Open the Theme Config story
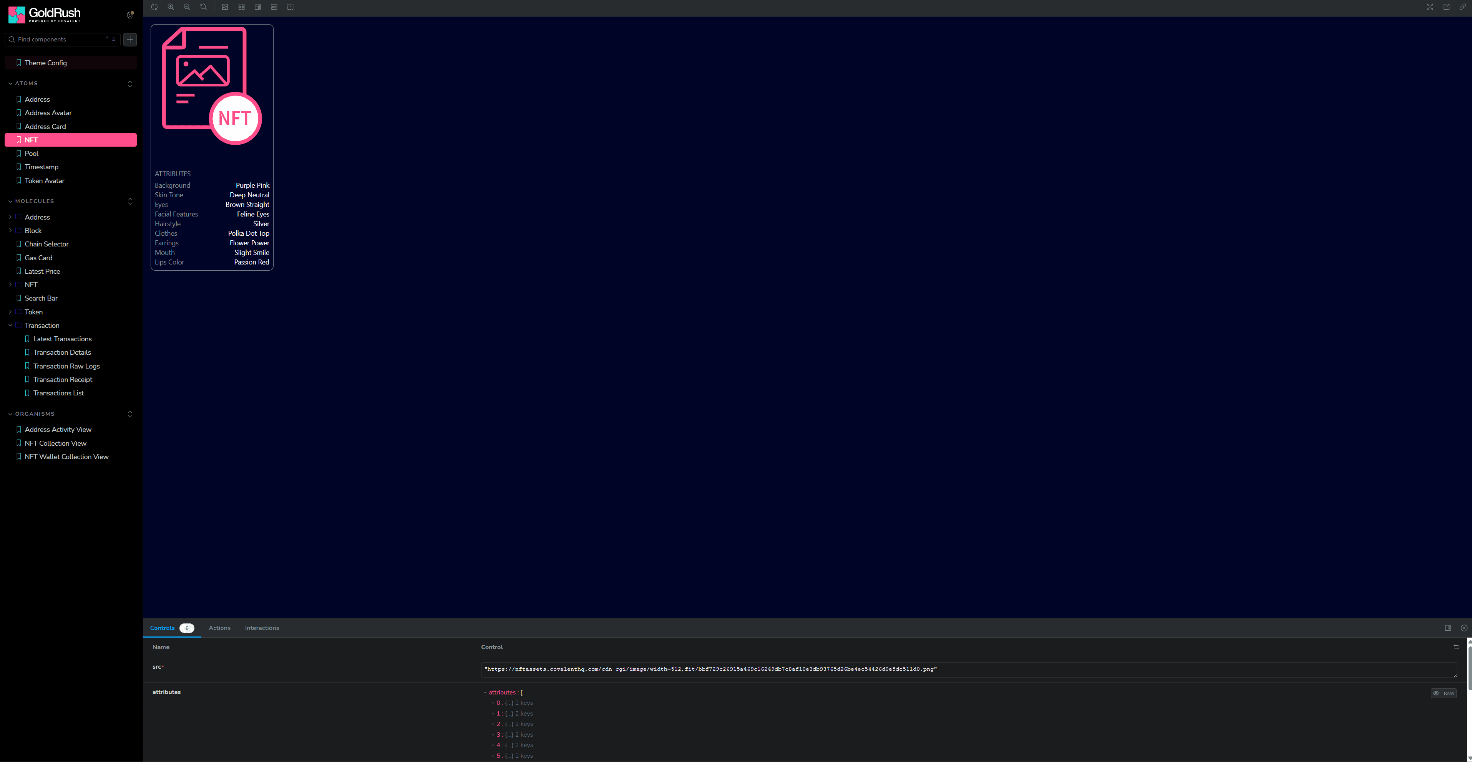The image size is (1472, 762). (x=46, y=63)
